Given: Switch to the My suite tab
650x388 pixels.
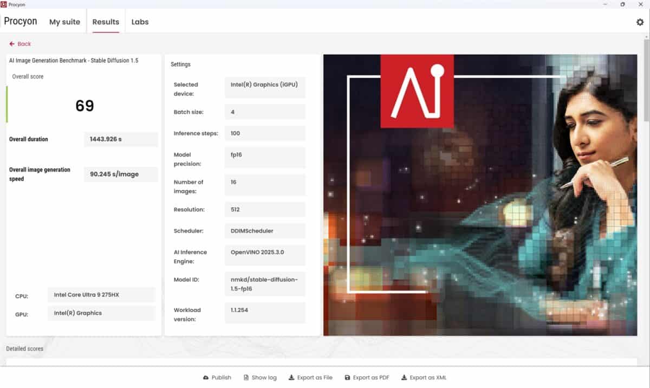Looking at the screenshot, I should point(64,22).
